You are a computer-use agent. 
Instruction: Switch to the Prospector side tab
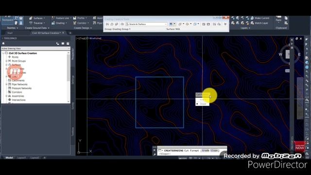pyautogui.click(x=72, y=54)
